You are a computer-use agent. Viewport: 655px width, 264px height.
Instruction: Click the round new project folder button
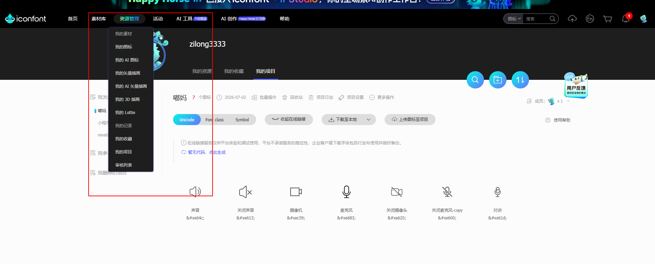[x=498, y=80]
